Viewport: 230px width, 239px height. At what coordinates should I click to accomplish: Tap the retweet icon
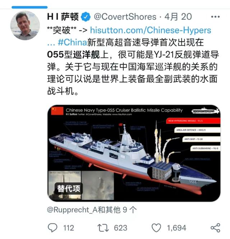point(103,228)
